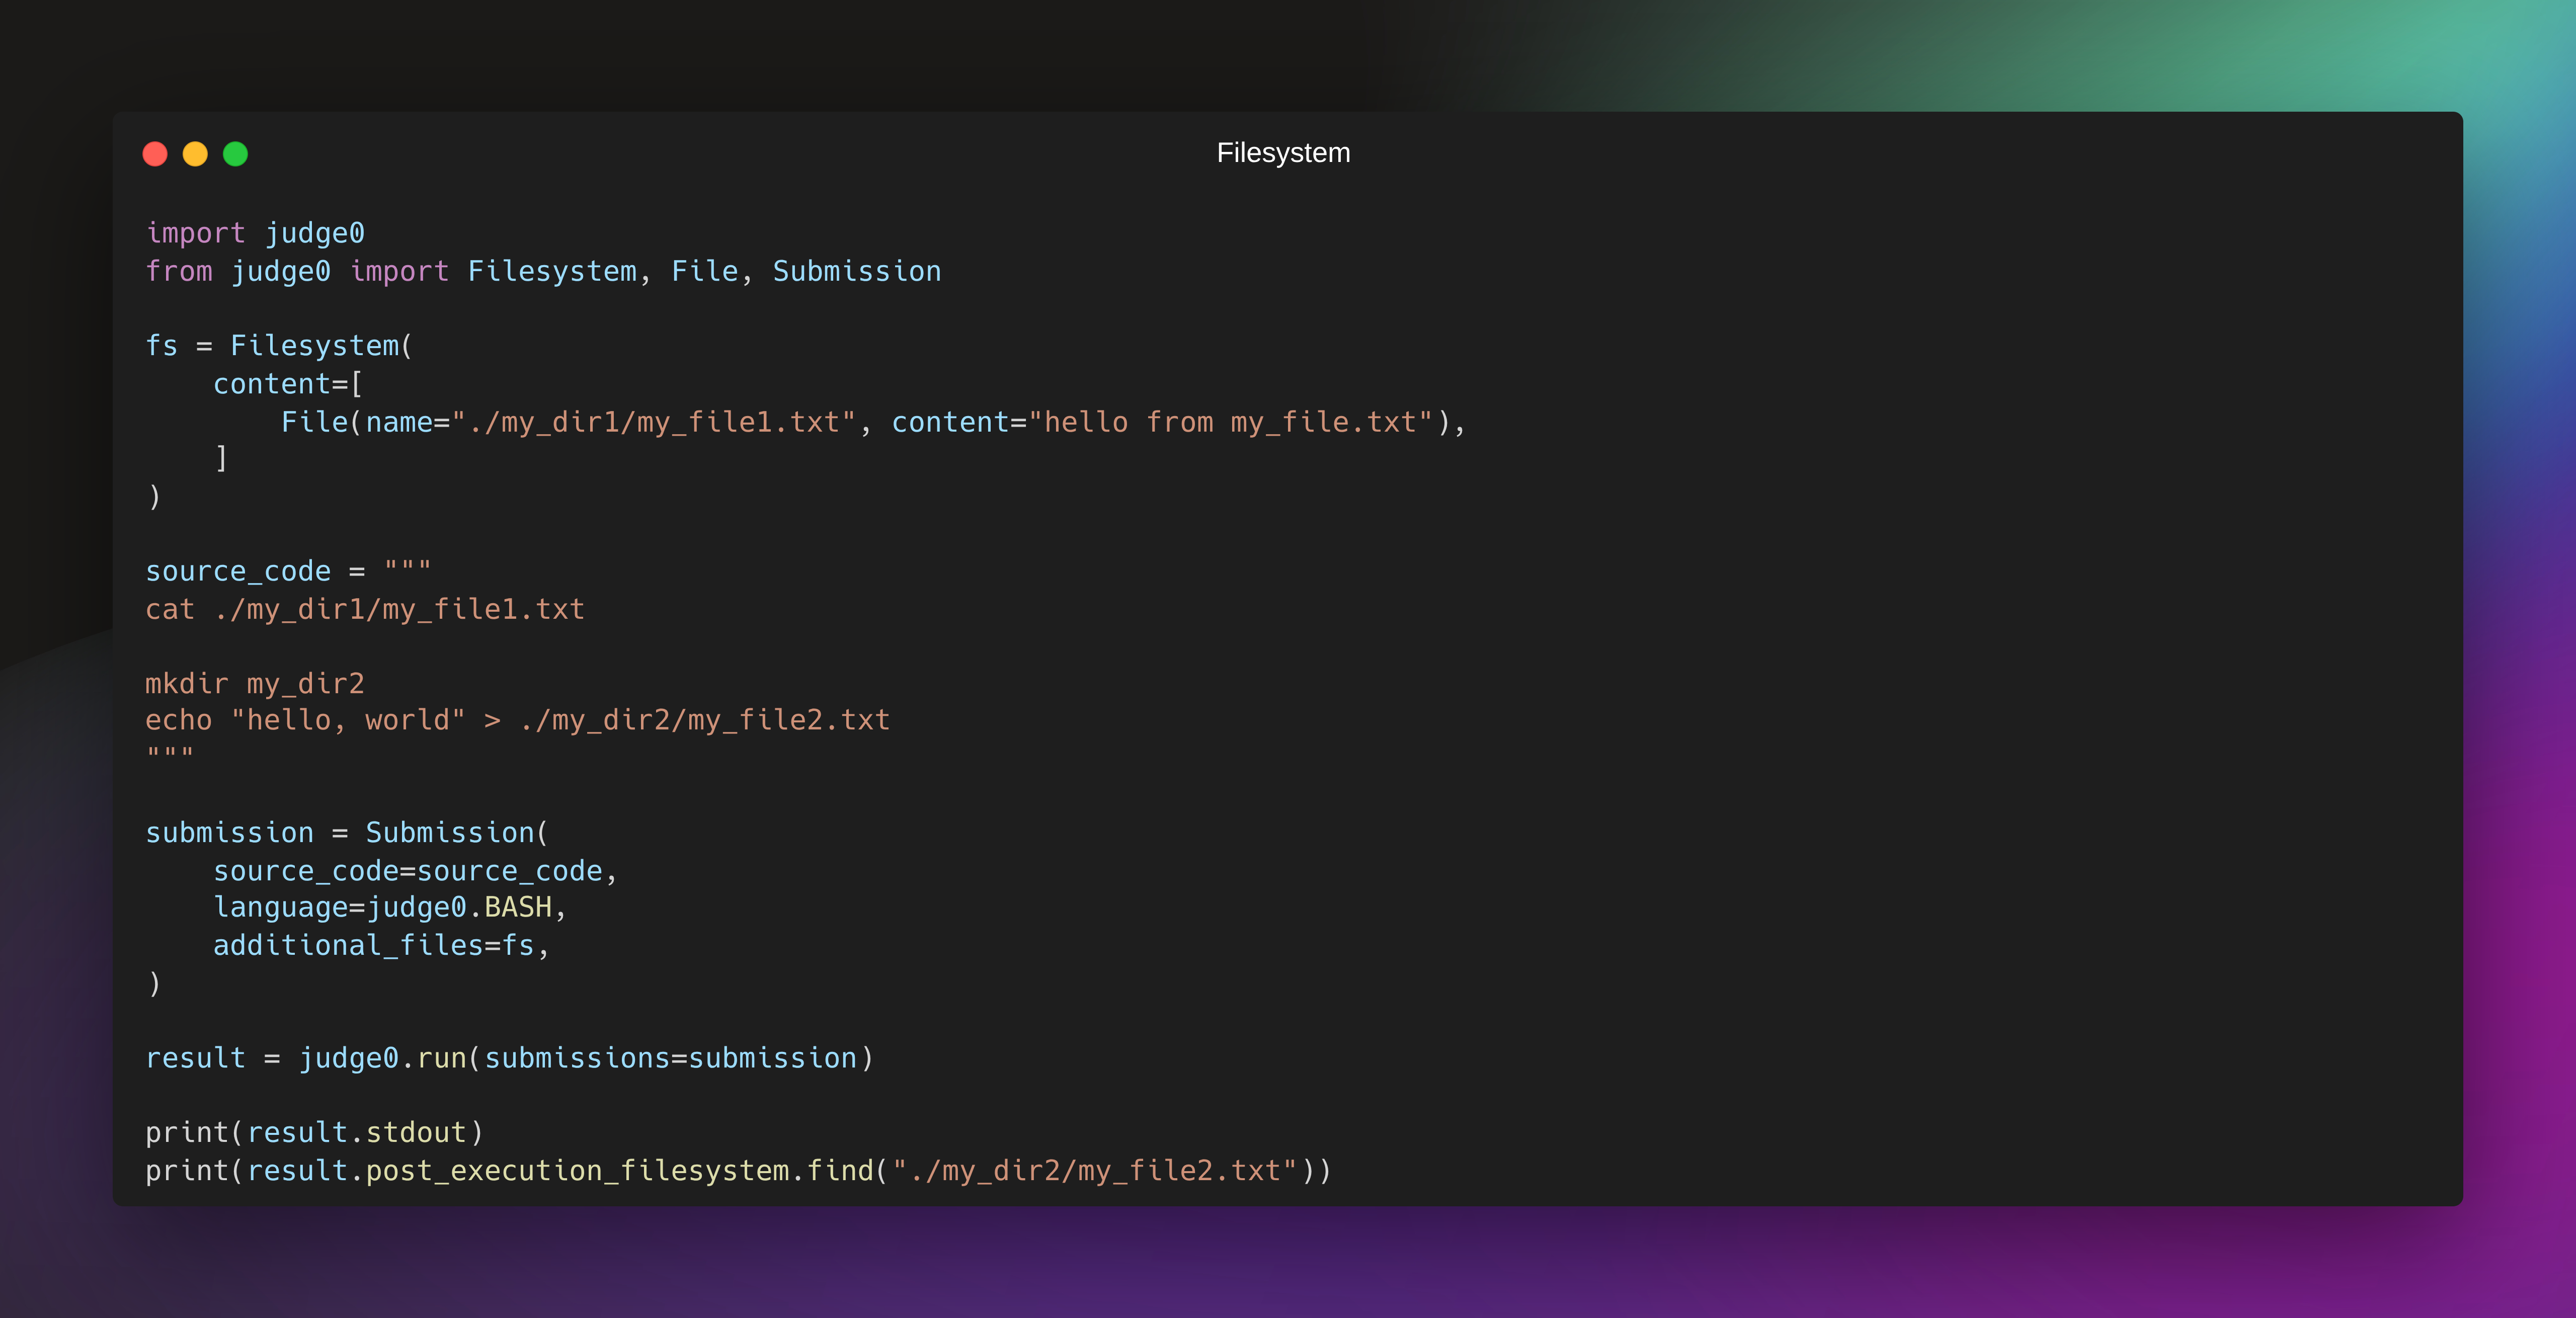Image resolution: width=2576 pixels, height=1318 pixels.
Task: Select the print result.stdout line
Action: pos(314,1131)
